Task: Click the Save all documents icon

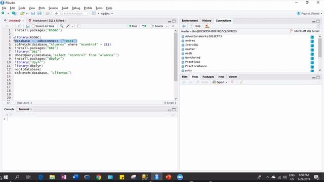Action: tap(39, 14)
